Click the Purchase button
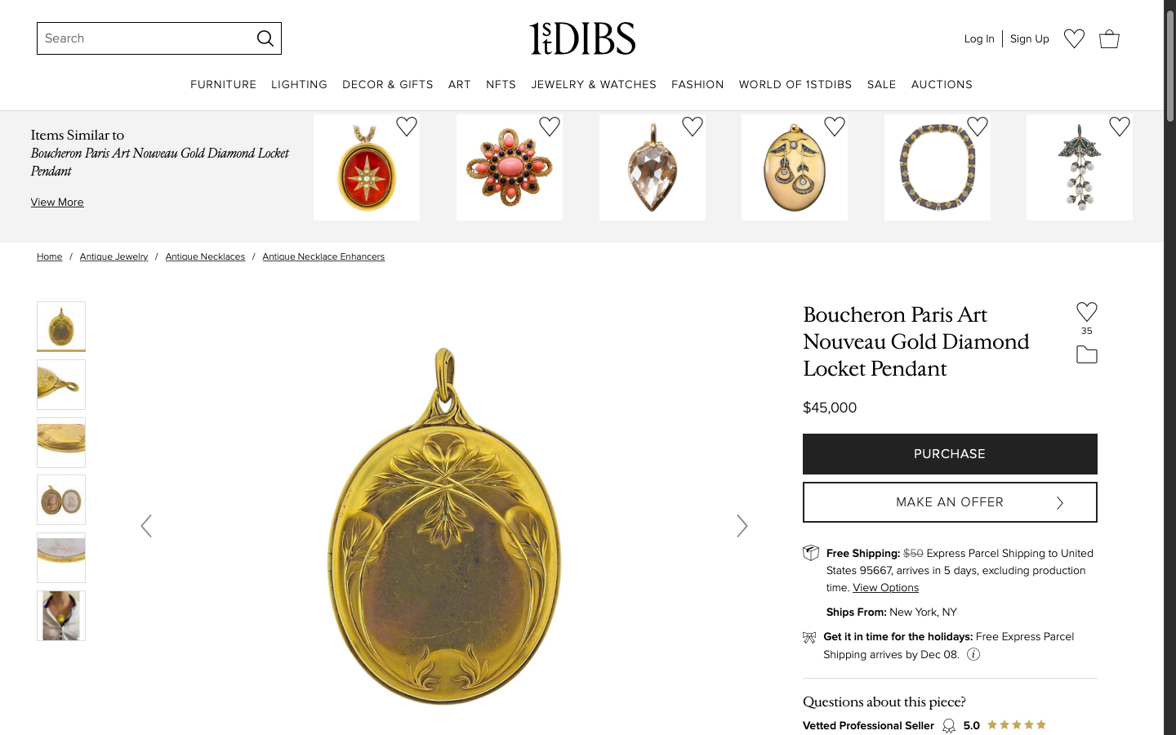 point(950,454)
